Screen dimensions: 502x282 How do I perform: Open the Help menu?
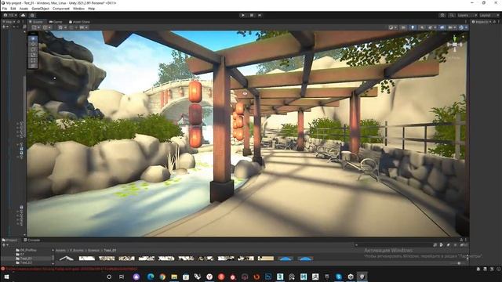[x=91, y=9]
